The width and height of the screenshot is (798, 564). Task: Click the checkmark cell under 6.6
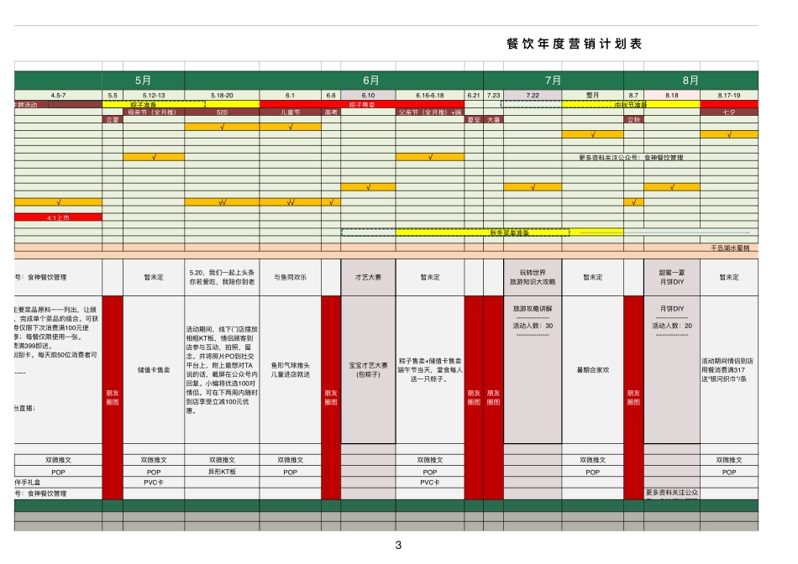tap(331, 202)
